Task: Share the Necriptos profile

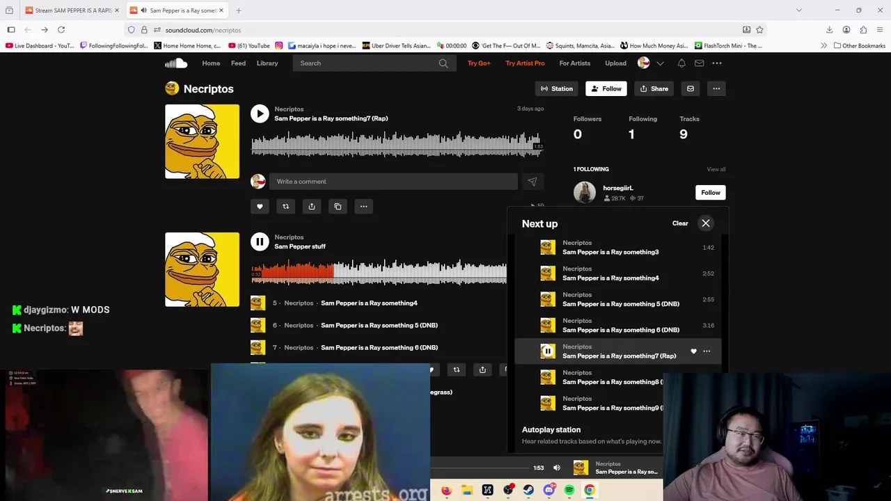Action: [x=654, y=88]
